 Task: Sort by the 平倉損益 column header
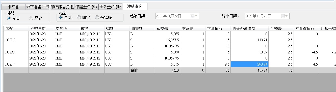click(x=218, y=28)
